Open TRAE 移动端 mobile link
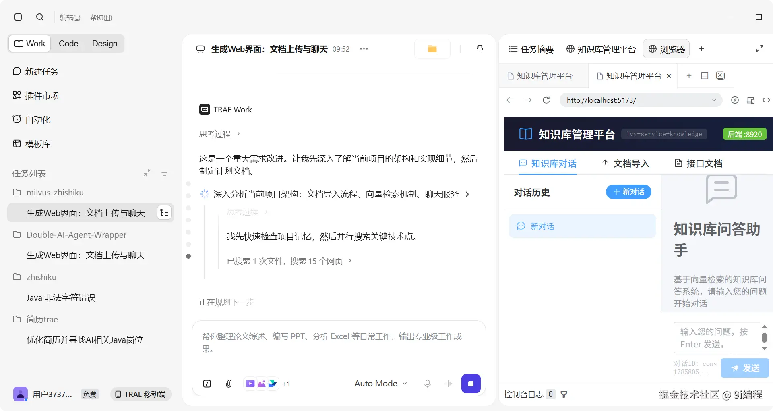Screen dimensions: 773x411 (x=141, y=394)
